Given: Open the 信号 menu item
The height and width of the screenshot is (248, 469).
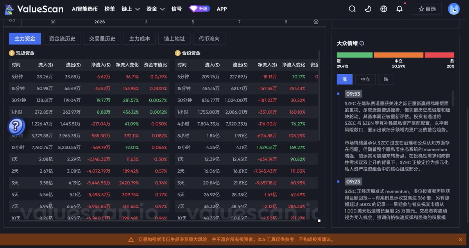Looking at the screenshot, I should pos(177,9).
